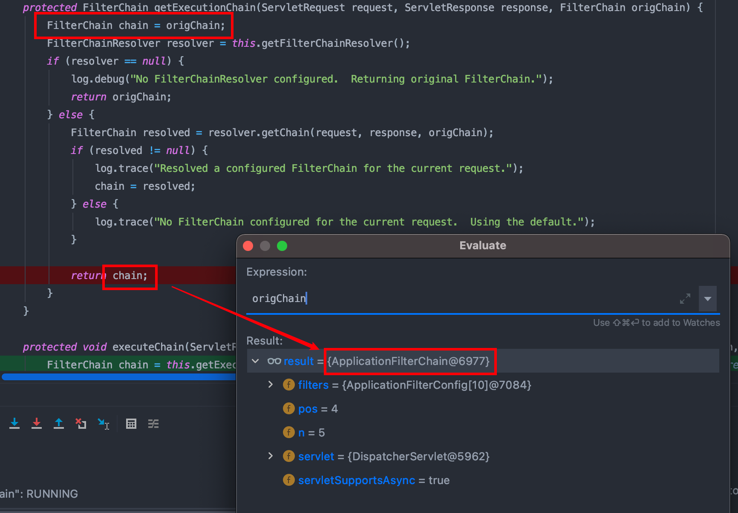Click the Run to Cursor icon

click(x=103, y=424)
